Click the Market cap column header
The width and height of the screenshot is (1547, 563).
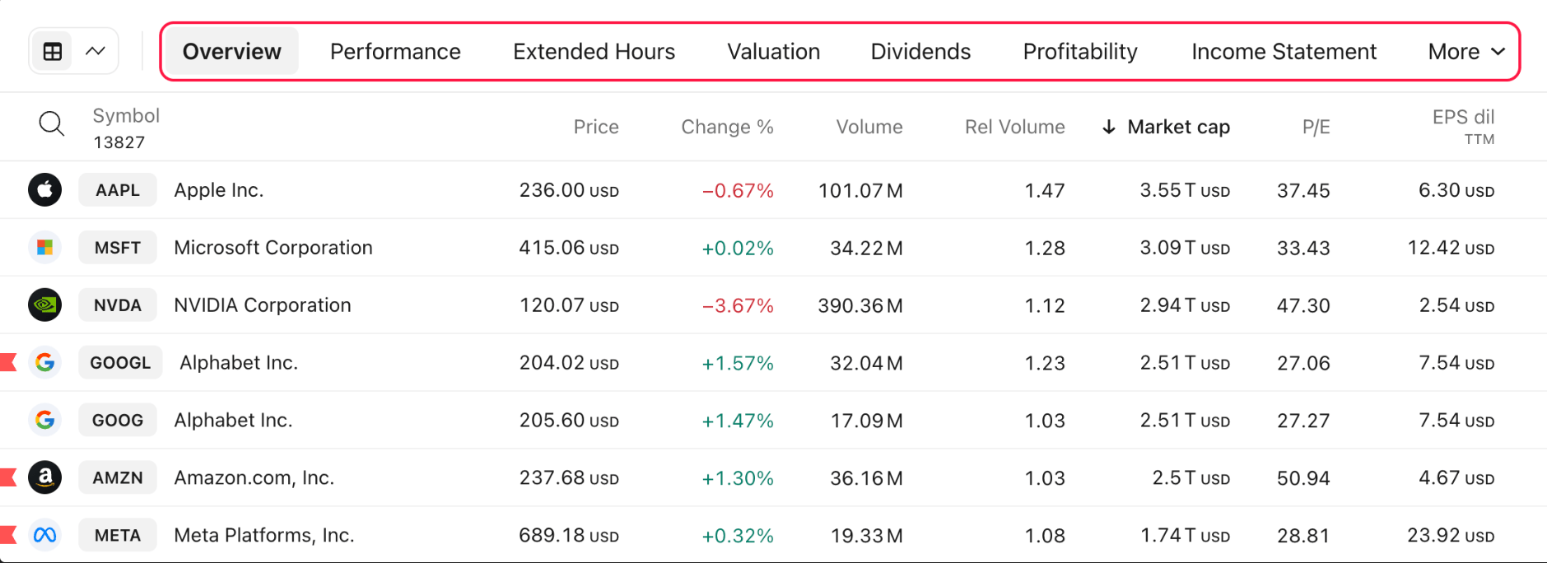point(1178,127)
